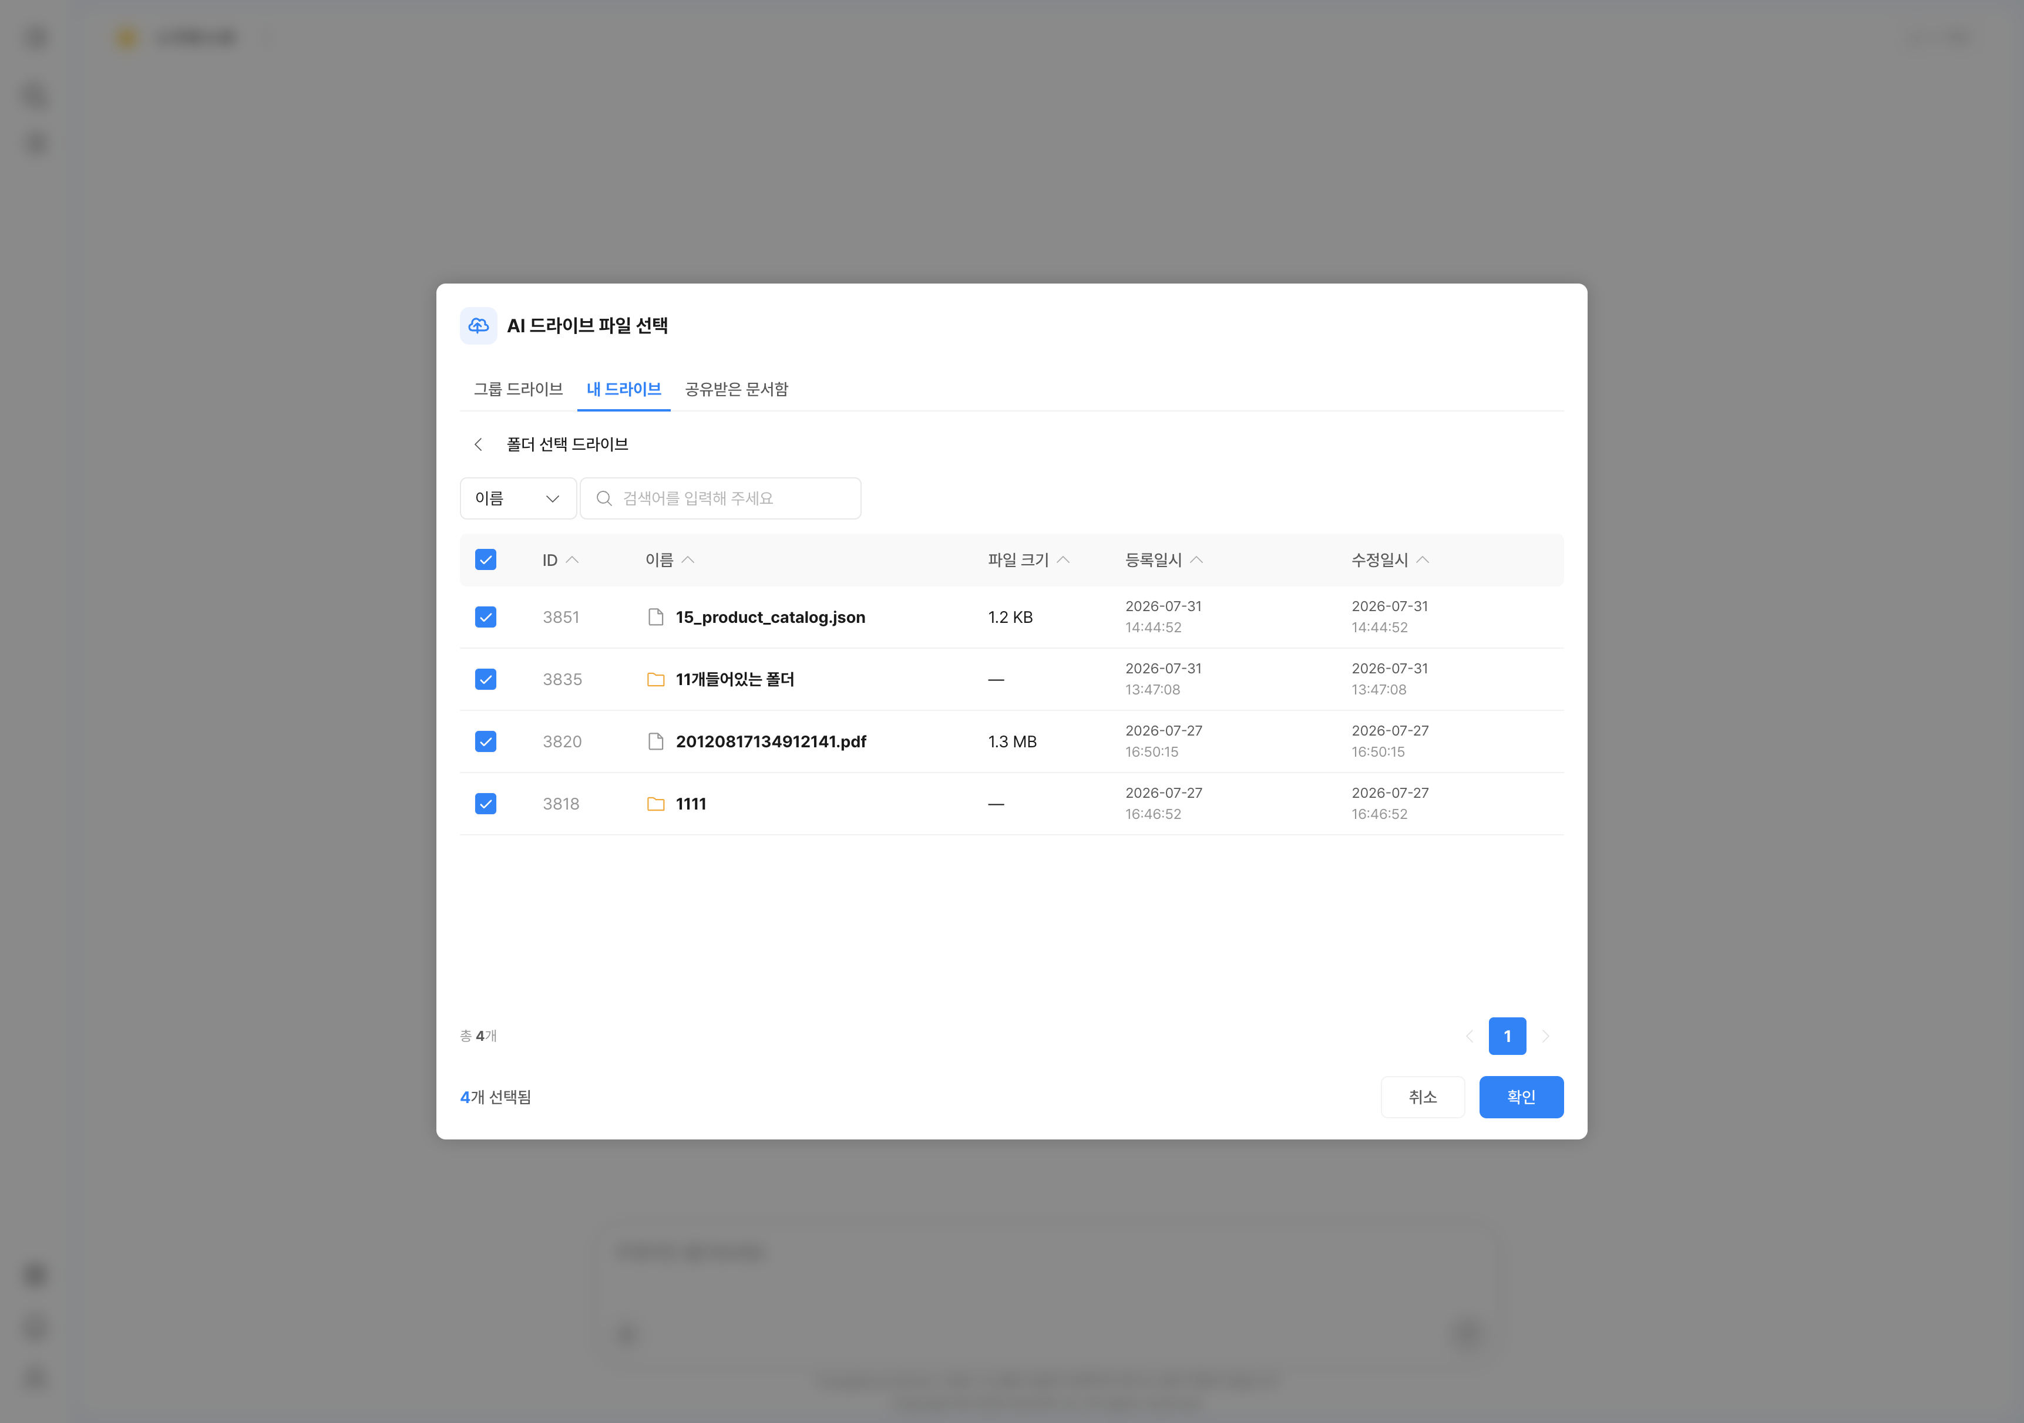Image resolution: width=2024 pixels, height=1423 pixels.
Task: Sort the table by 이름 column
Action: point(670,561)
